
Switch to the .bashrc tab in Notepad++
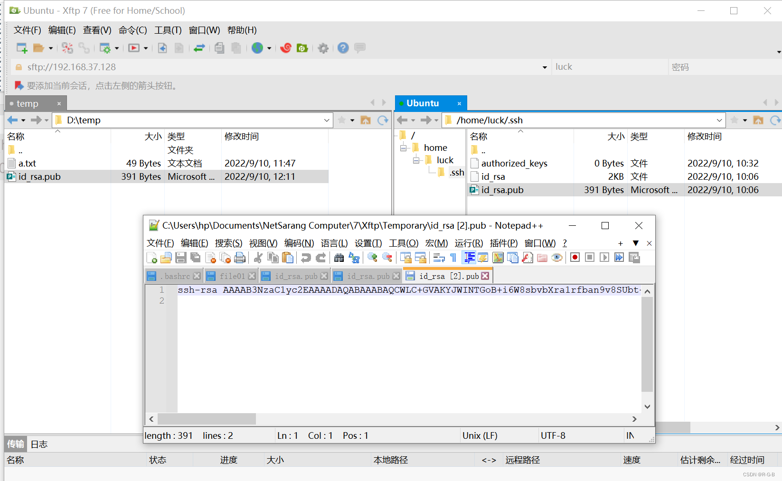tap(173, 276)
